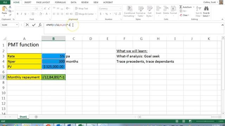Viewport: 225px width, 126px height.
Task: Click the AutoSum sigma icon
Action: [181, 7]
